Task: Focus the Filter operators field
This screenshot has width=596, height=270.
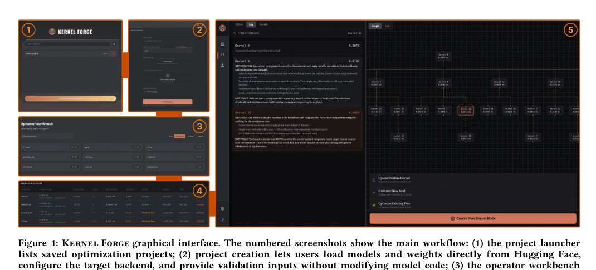Action: tap(46, 136)
